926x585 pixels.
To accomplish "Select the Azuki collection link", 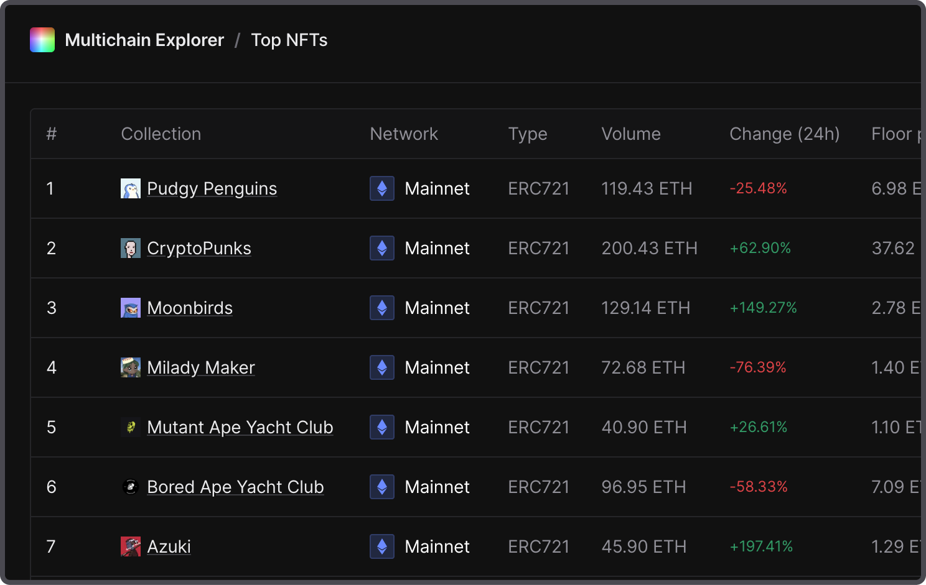I will point(169,546).
